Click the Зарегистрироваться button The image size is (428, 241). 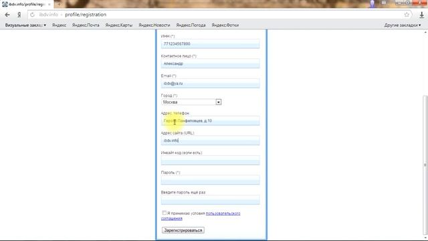point(183,230)
